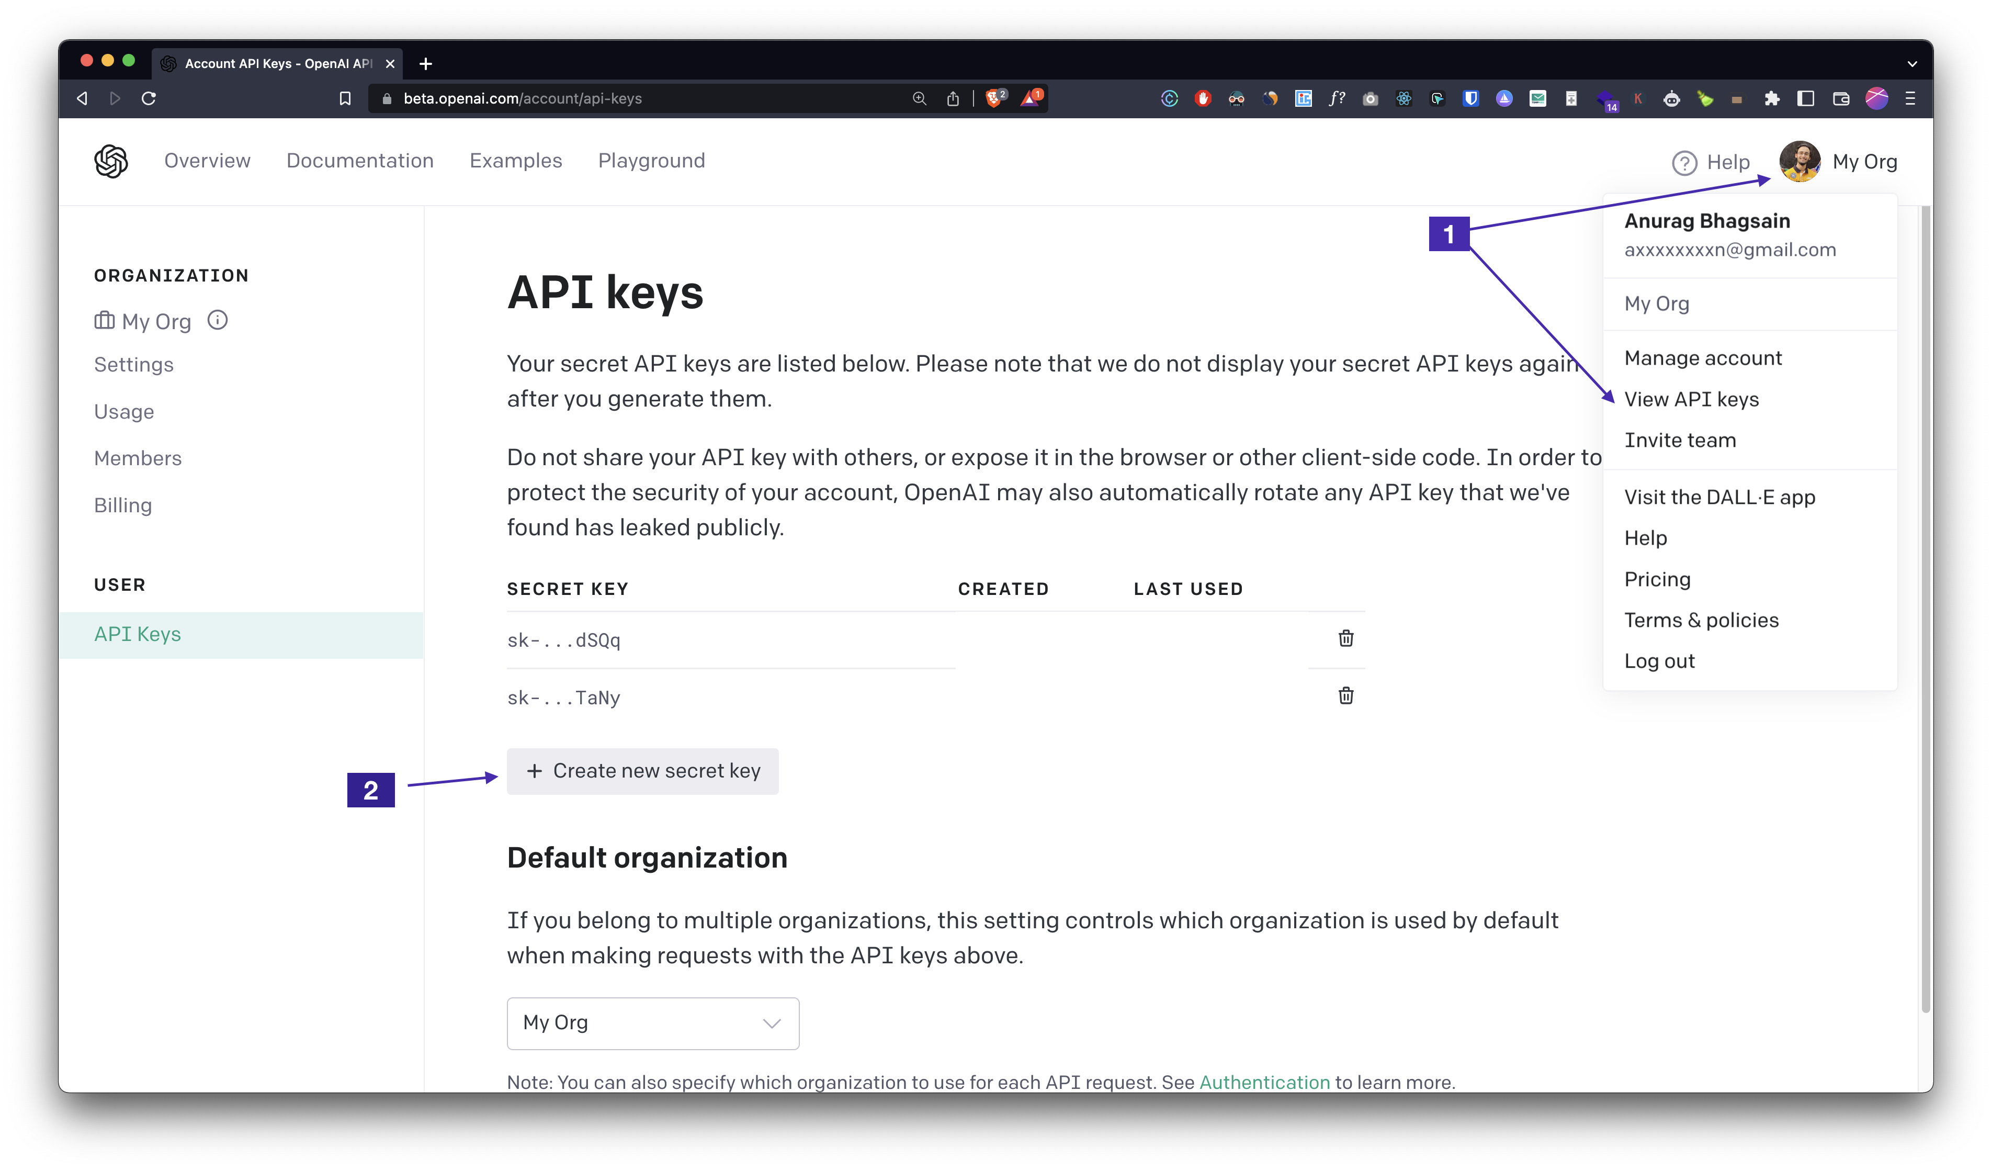Click the OpenAI logo in header
The width and height of the screenshot is (1992, 1170).
click(x=111, y=161)
